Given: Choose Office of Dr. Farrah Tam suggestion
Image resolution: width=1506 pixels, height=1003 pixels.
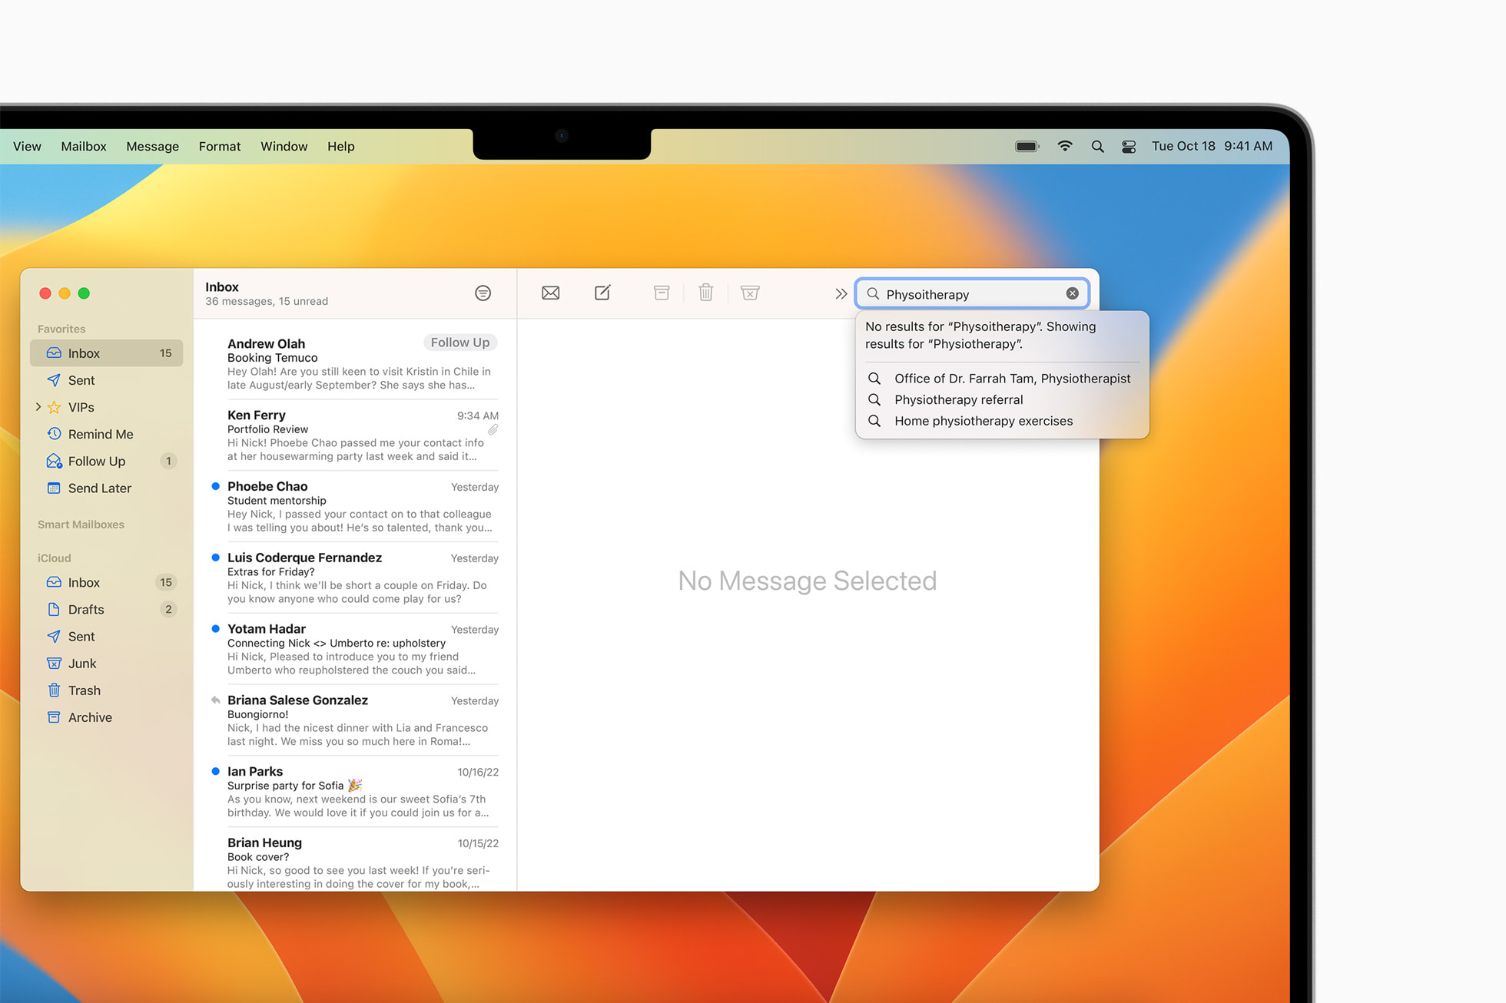Looking at the screenshot, I should coord(1012,378).
